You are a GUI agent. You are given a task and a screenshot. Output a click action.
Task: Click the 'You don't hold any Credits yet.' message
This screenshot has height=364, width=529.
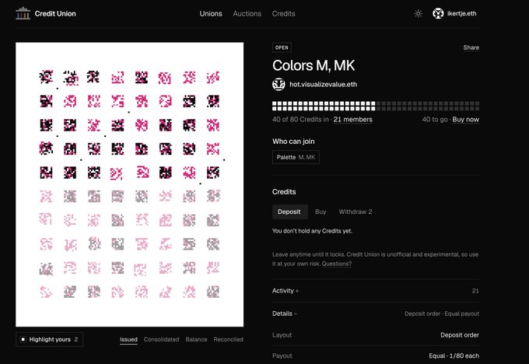[x=312, y=231]
